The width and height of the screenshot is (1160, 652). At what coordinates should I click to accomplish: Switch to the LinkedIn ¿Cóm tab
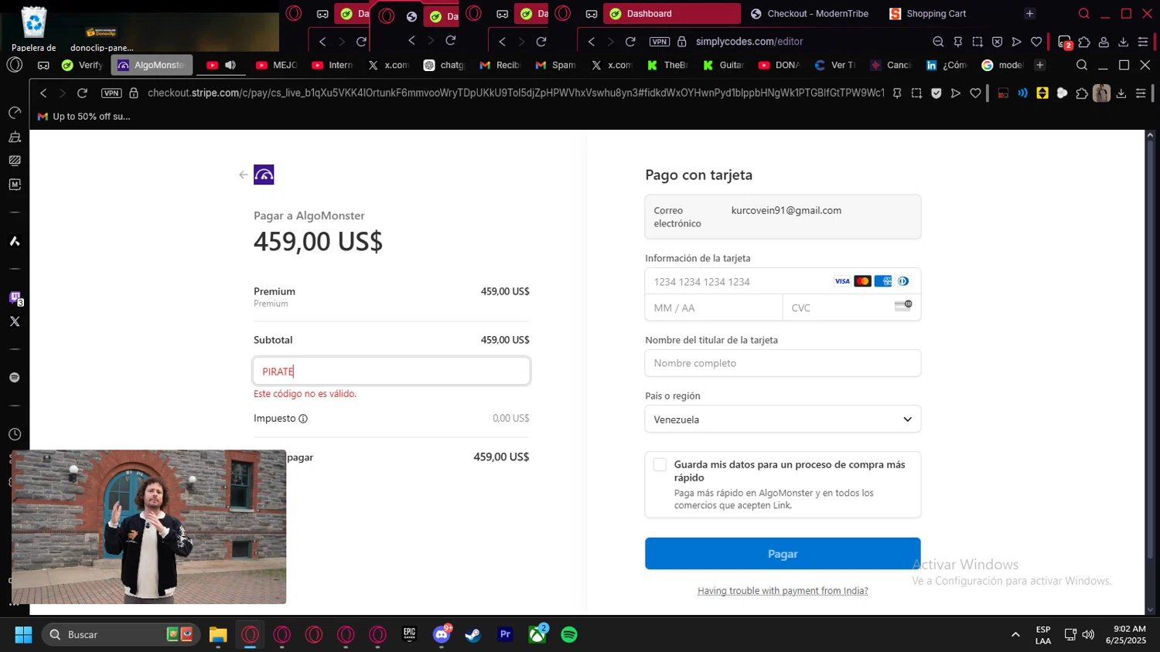pyautogui.click(x=947, y=65)
